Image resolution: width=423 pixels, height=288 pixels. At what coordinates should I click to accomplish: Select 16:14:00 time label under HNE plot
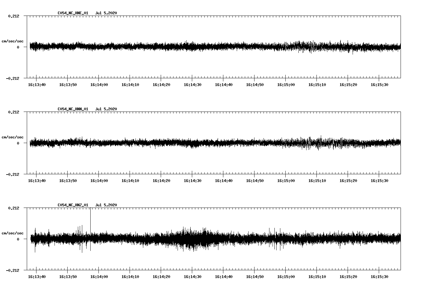pyautogui.click(x=99, y=85)
